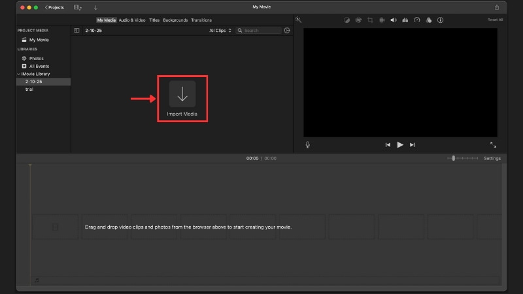Open the Transitions tab
This screenshot has height=294, width=523.
click(201, 20)
